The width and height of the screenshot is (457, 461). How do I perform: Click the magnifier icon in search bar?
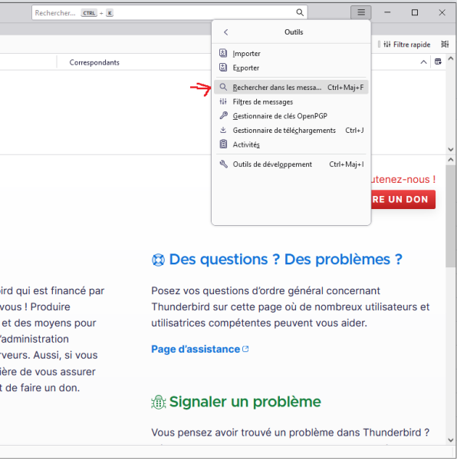pos(300,12)
